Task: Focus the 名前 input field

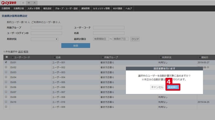Action: point(109,33)
